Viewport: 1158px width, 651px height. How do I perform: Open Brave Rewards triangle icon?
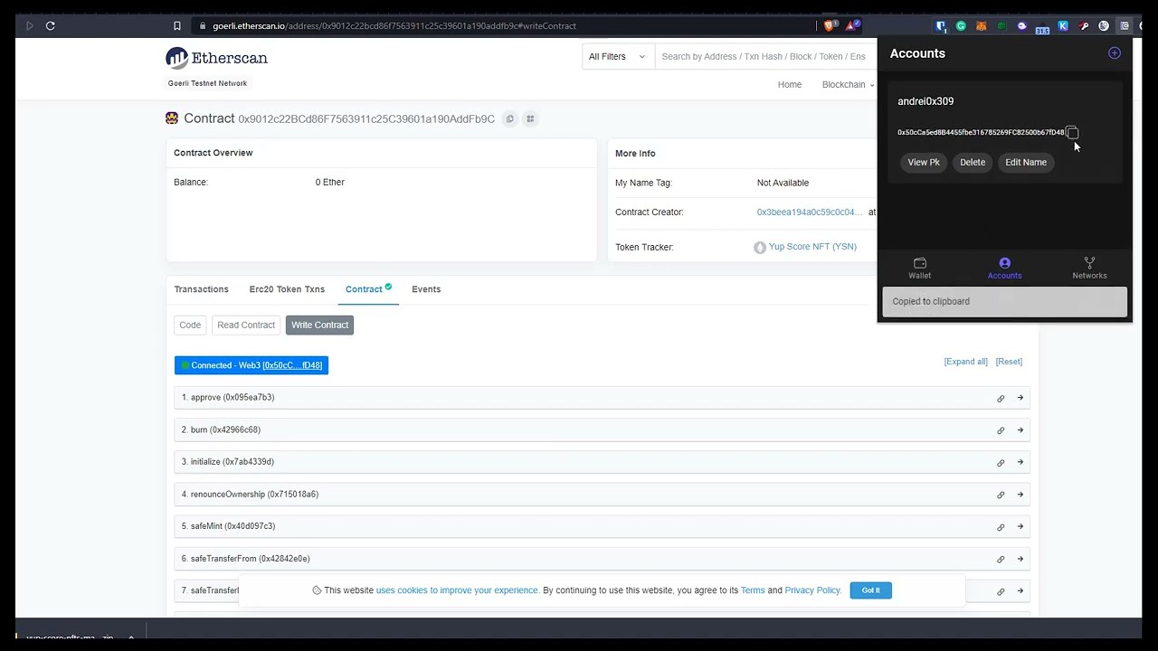853,25
